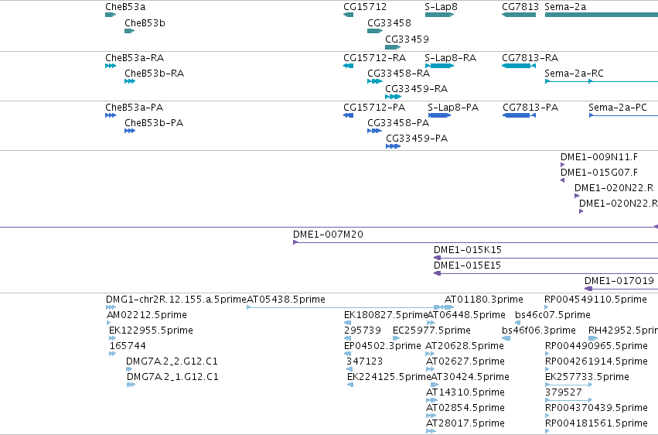
Task: Select the CG15712-RA transcript
Action: (x=348, y=66)
